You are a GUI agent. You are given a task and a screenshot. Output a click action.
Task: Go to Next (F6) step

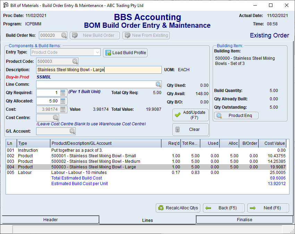point(268,208)
